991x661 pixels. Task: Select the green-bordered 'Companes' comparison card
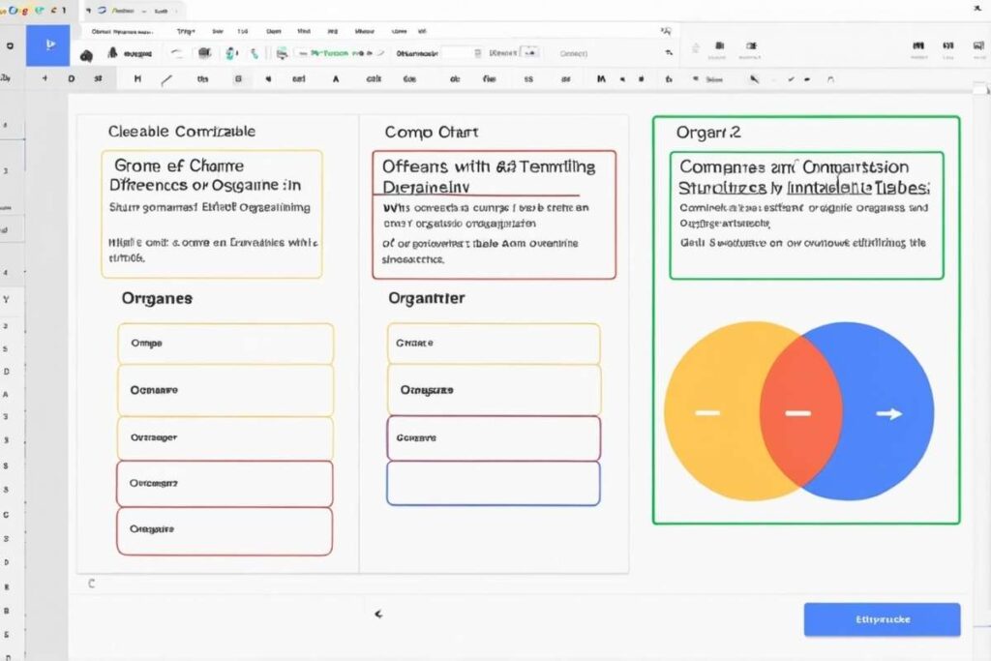(806, 216)
